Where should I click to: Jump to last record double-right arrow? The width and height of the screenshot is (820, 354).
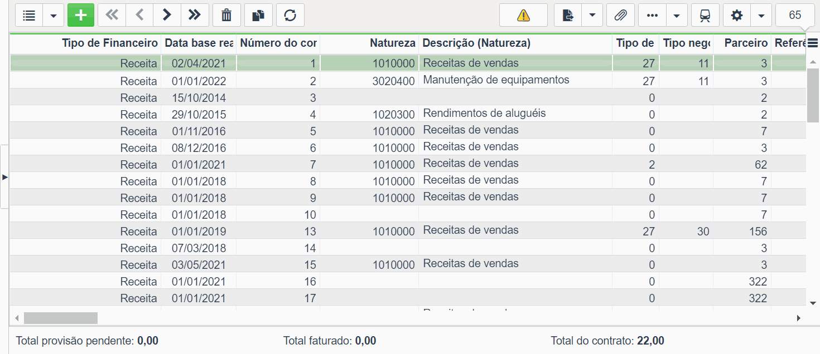[195, 15]
